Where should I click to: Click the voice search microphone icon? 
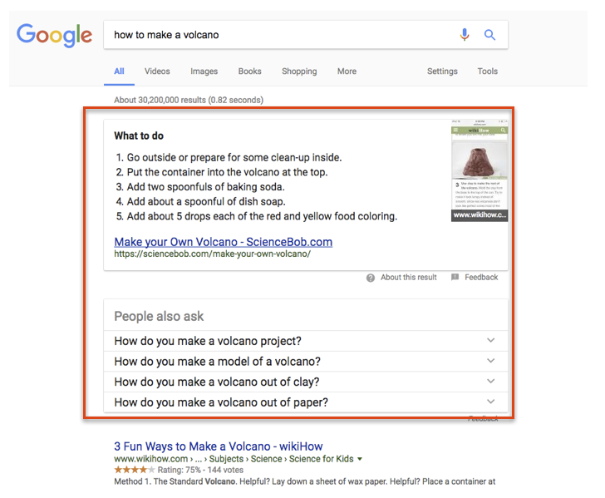pyautogui.click(x=465, y=35)
